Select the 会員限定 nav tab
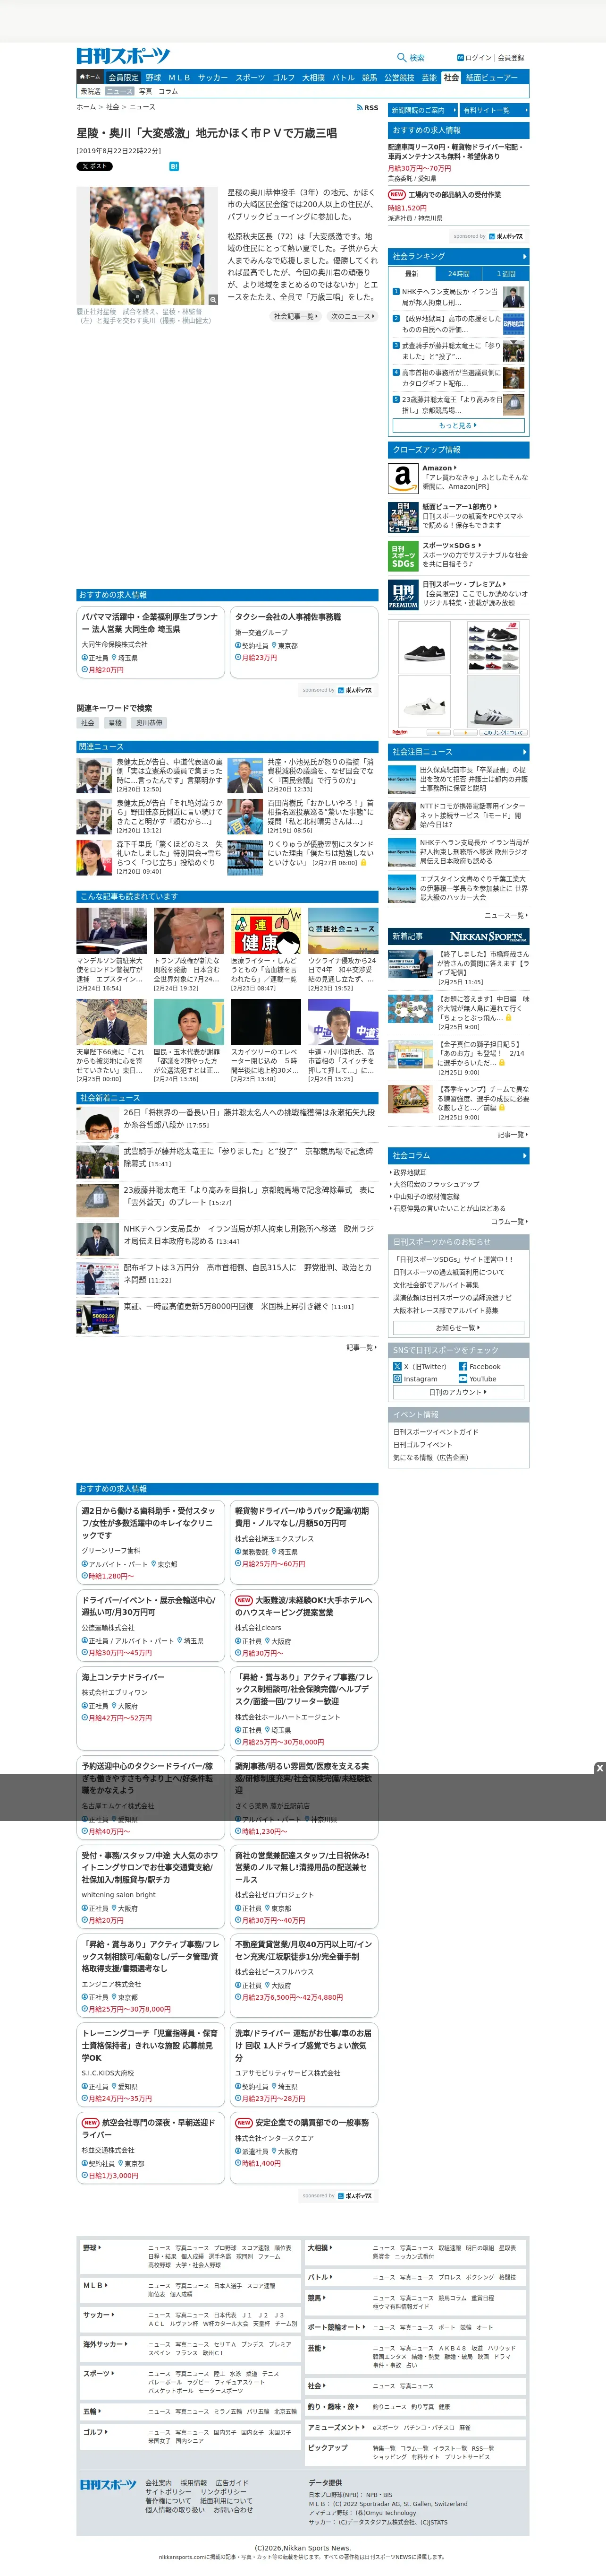 point(124,77)
